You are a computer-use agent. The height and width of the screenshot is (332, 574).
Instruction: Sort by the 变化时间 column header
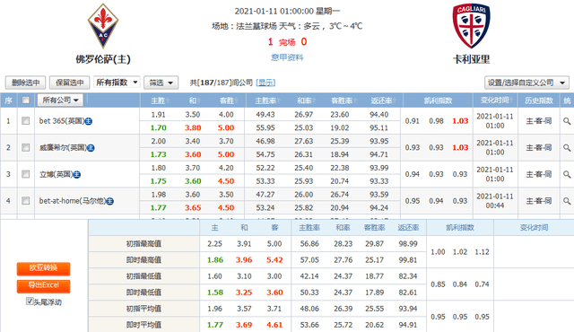[496, 100]
